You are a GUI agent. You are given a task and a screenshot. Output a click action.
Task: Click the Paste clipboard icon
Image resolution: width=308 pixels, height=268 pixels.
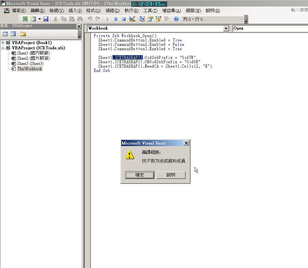tap(72, 19)
